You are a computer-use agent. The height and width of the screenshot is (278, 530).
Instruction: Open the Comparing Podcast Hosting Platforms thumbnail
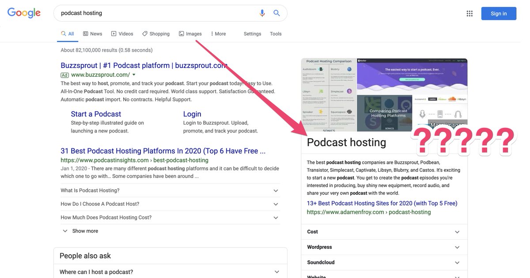click(384, 113)
